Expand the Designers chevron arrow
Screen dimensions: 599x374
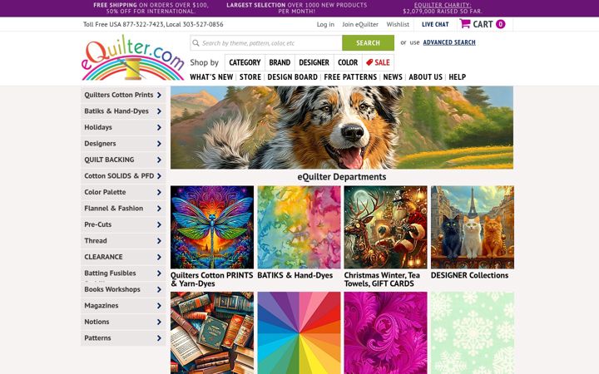pos(159,144)
